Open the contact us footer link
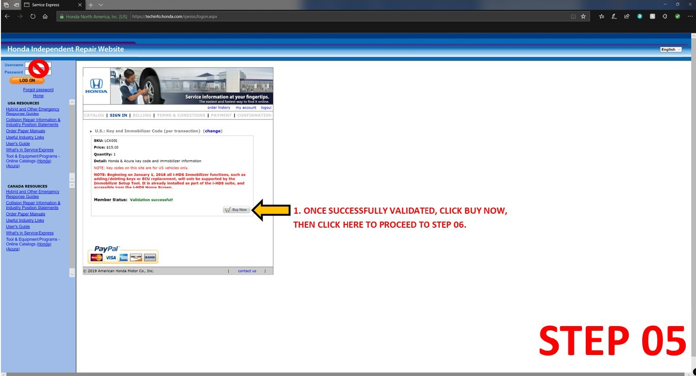The image size is (696, 376). [x=247, y=271]
